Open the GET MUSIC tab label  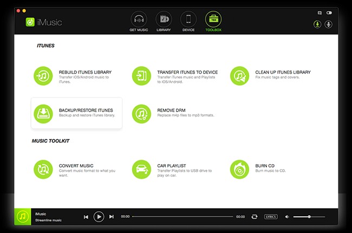click(x=139, y=30)
